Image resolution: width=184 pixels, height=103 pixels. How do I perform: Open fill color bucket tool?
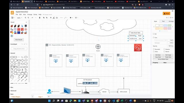(x=51, y=18)
